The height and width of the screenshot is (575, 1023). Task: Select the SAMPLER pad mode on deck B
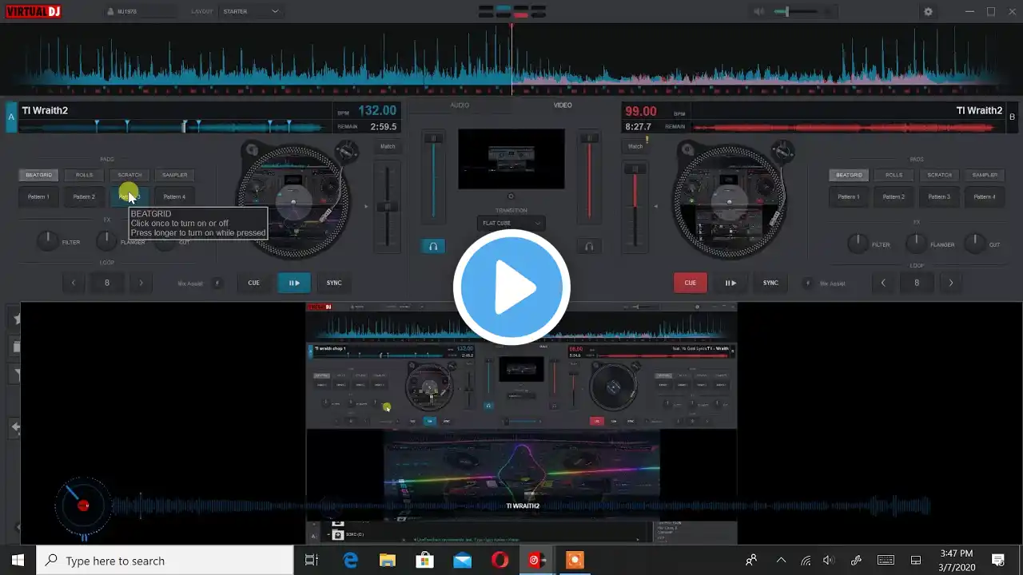(x=985, y=175)
